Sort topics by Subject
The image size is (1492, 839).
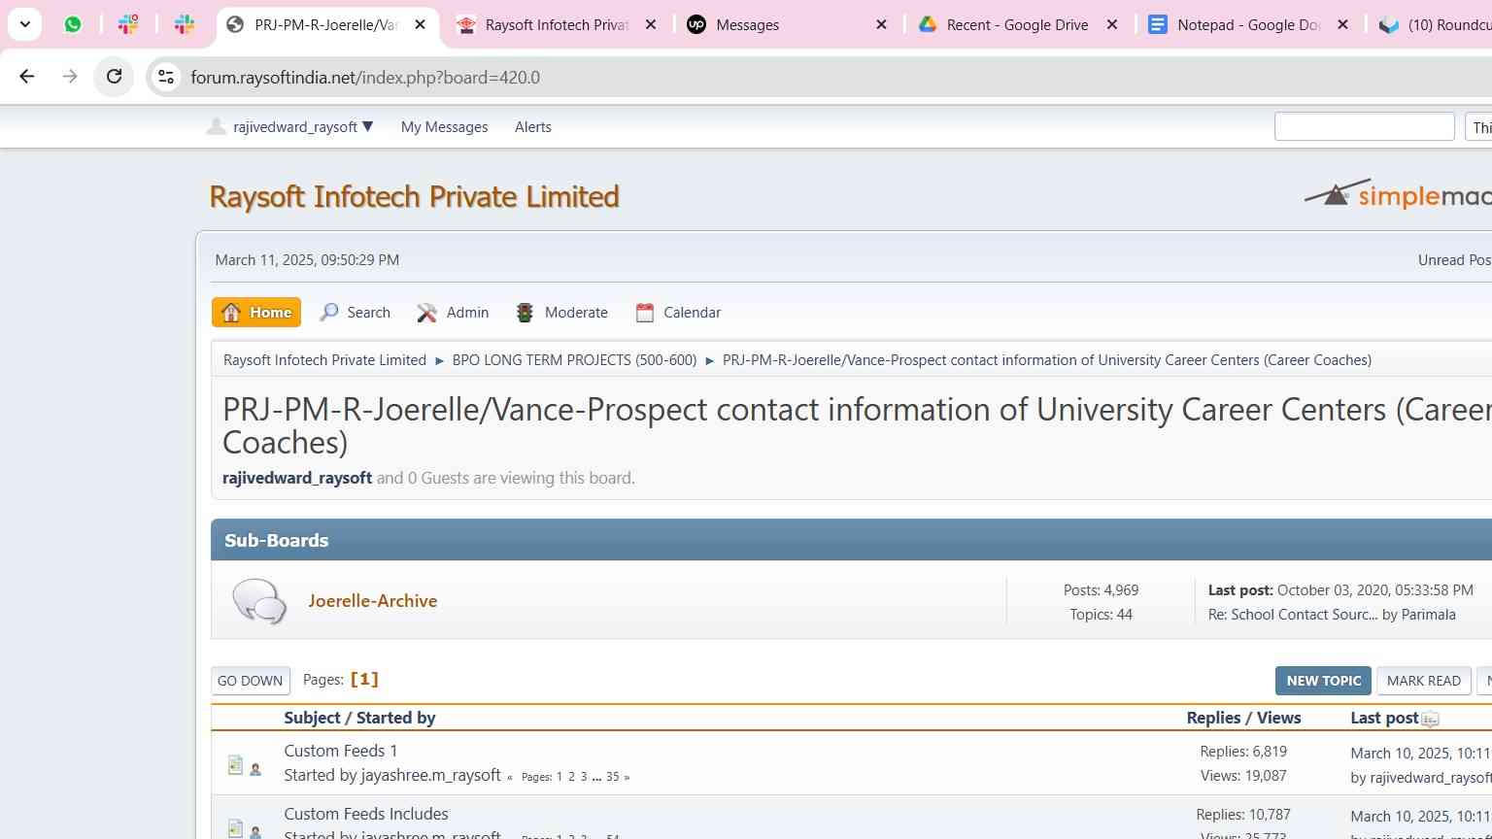click(x=312, y=718)
